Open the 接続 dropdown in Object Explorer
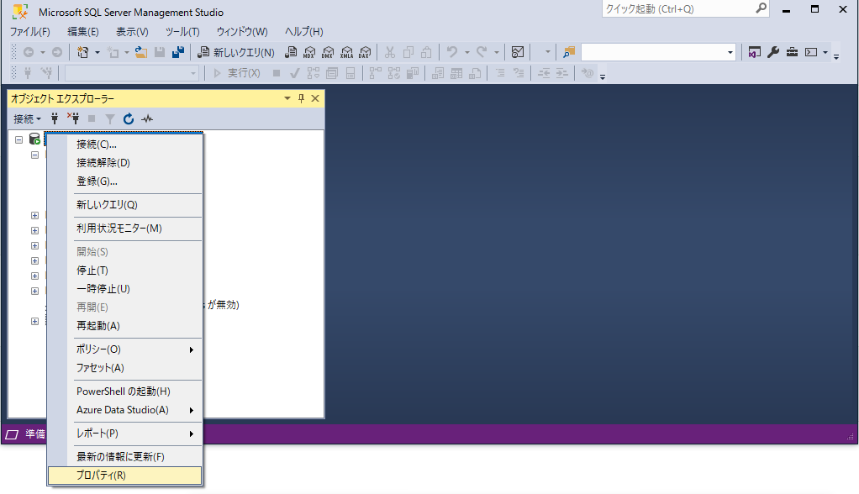The image size is (859, 494). click(x=28, y=118)
